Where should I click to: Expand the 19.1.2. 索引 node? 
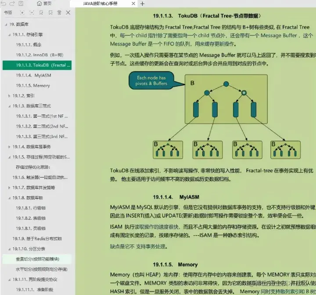tap(9, 96)
